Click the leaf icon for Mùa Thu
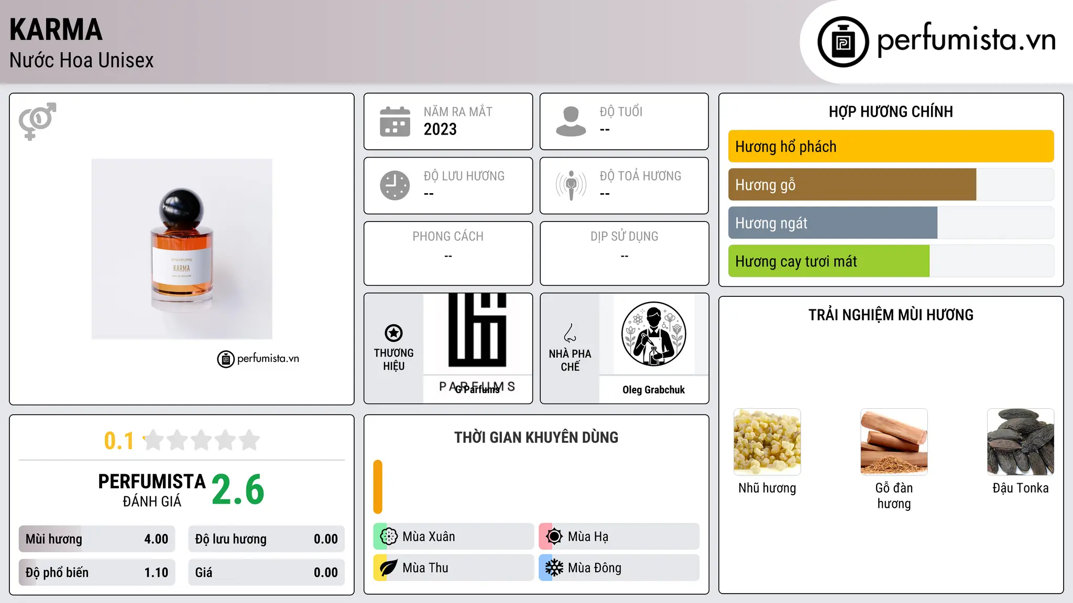This screenshot has height=603, width=1073. (x=389, y=568)
